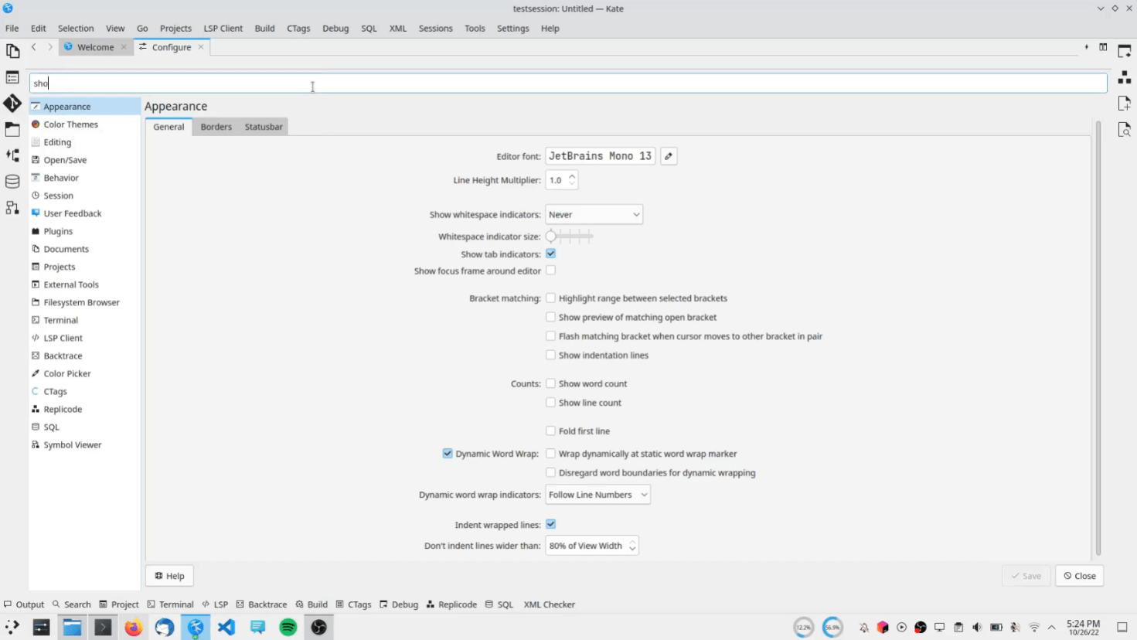Switch to the Borders tab
The height and width of the screenshot is (640, 1137).
click(x=216, y=126)
